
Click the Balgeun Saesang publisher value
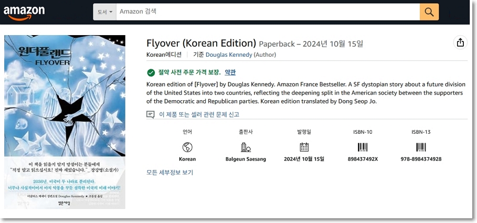click(x=246, y=159)
